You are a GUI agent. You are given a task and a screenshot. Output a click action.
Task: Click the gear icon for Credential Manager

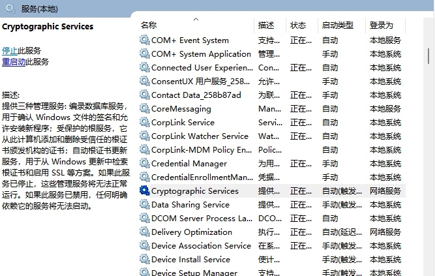[x=144, y=164]
